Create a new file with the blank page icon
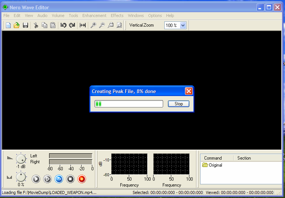 point(8,25)
